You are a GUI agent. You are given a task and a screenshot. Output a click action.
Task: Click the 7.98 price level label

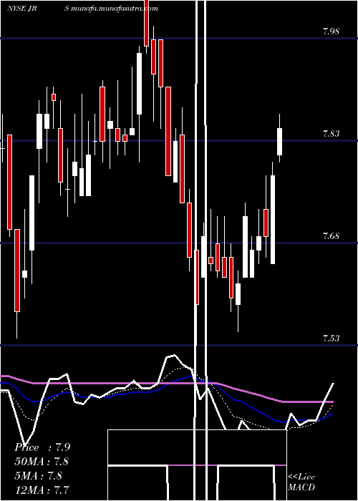coord(331,31)
